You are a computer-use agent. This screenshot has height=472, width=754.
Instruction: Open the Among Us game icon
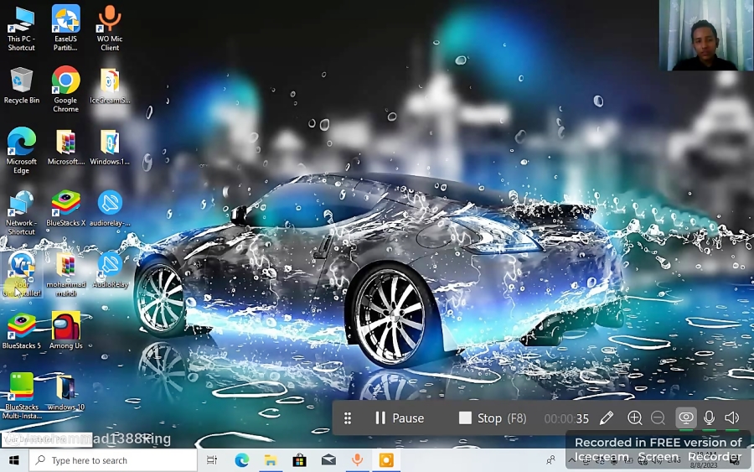pos(66,331)
